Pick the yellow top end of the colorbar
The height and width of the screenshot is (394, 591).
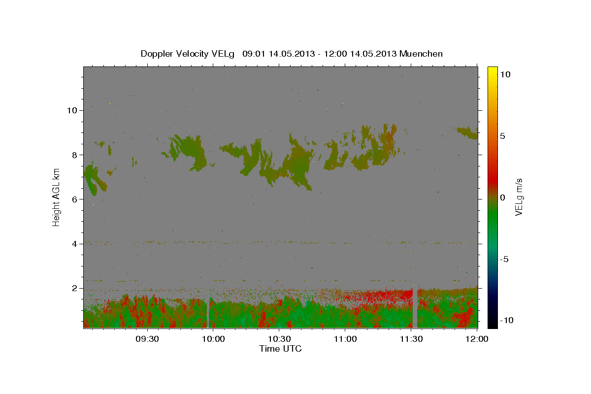click(492, 71)
